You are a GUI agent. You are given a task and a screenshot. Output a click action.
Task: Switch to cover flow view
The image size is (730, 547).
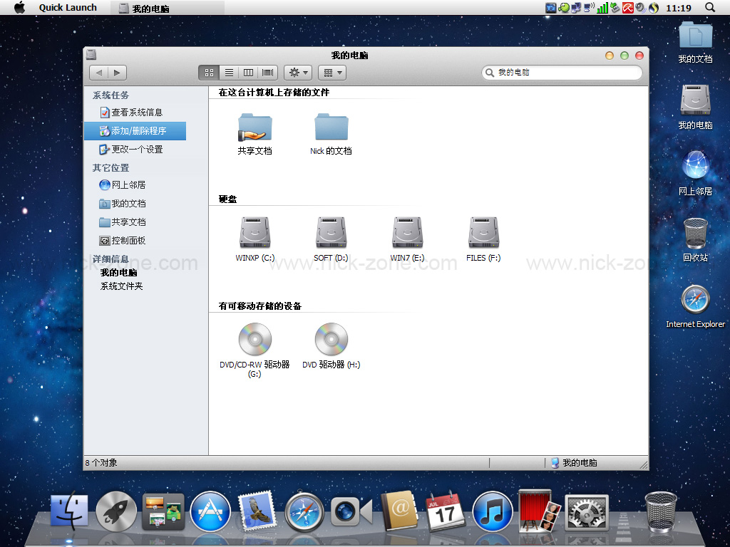pos(268,73)
